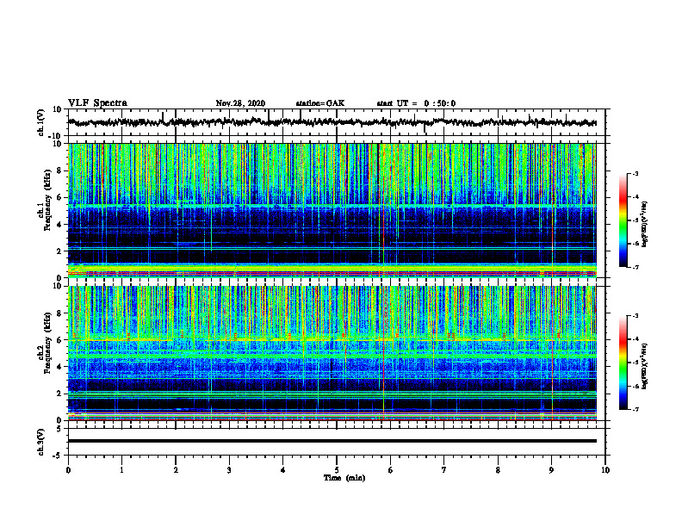Viewport: 682px width, 527px height.
Task: Click the ch.1 spectrogram plot area
Action: click(332, 210)
